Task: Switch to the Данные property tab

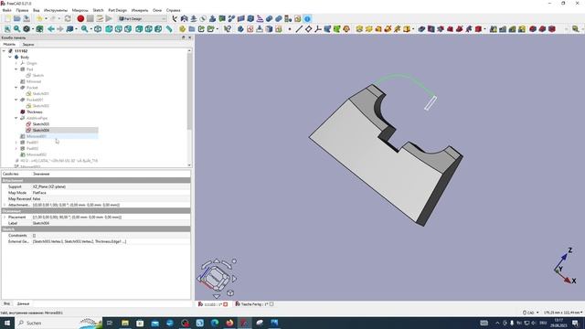Action: 23,303
